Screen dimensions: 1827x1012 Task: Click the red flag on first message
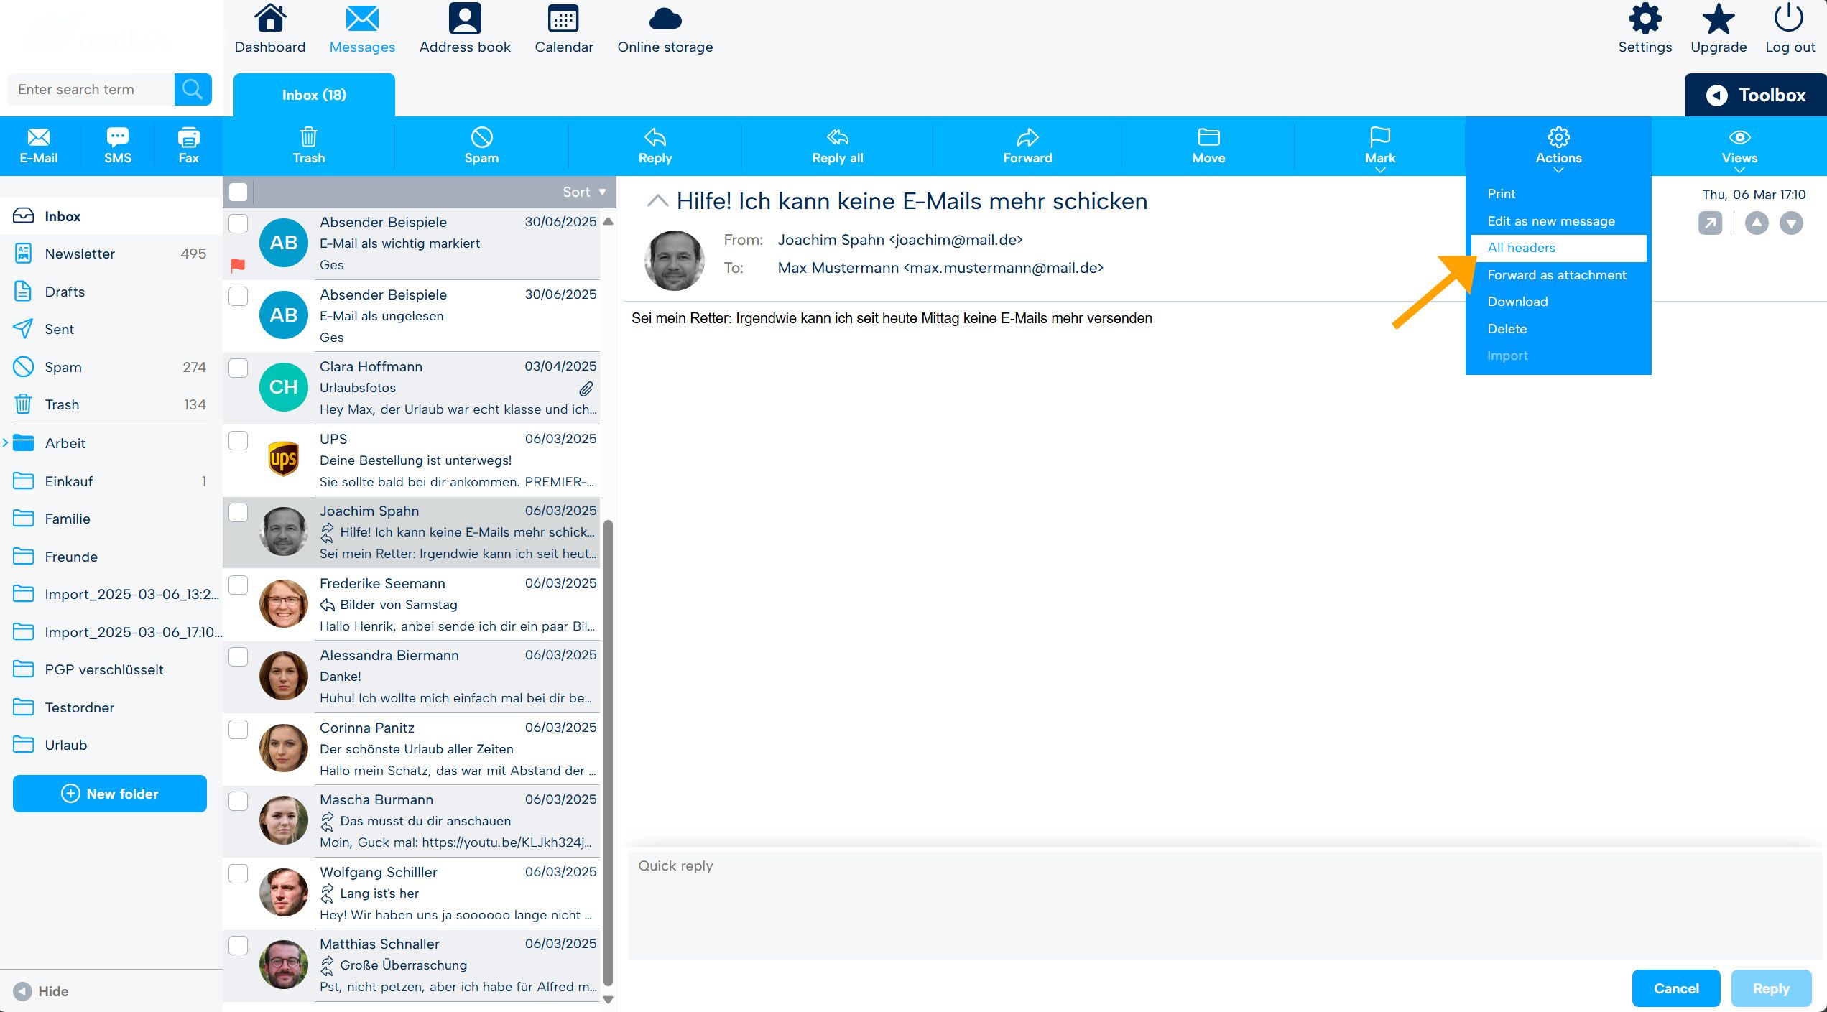coord(238,266)
